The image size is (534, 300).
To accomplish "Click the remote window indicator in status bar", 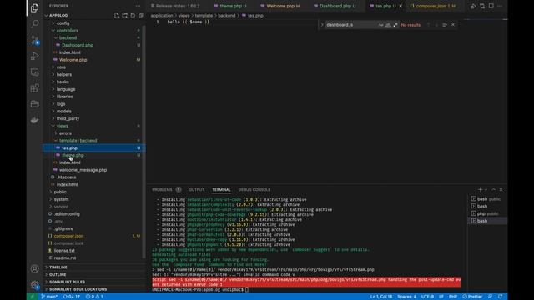I will (x=33, y=297).
